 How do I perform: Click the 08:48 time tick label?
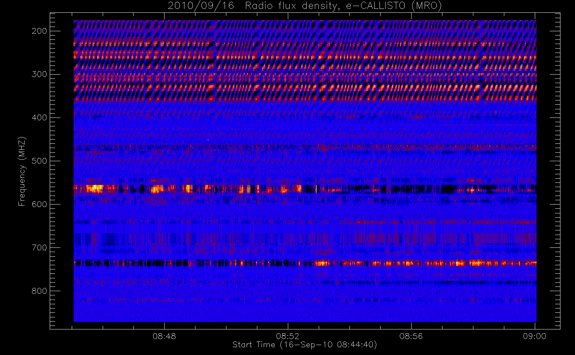(x=164, y=336)
